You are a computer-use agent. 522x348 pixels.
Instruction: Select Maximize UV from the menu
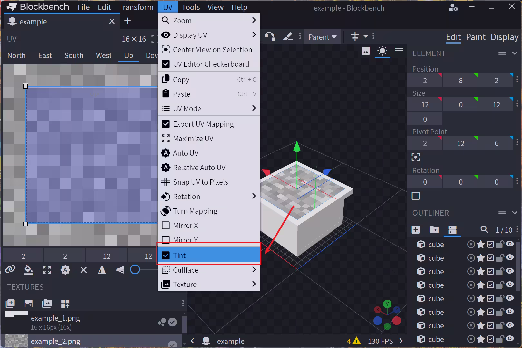193,139
